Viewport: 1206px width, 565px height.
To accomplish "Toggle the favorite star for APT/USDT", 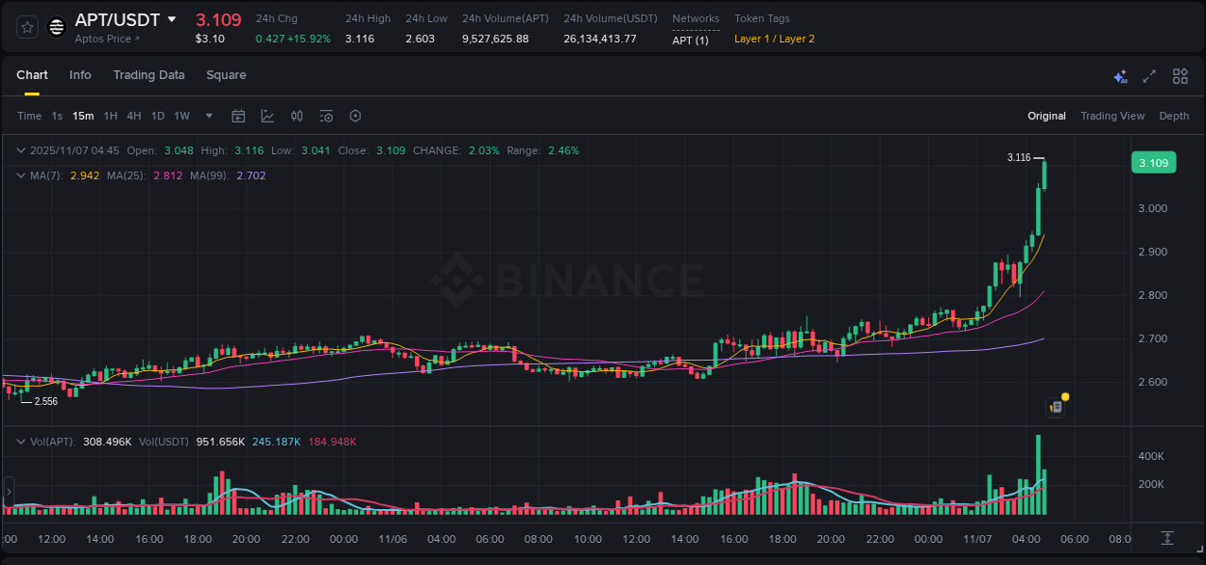I will 27,27.
